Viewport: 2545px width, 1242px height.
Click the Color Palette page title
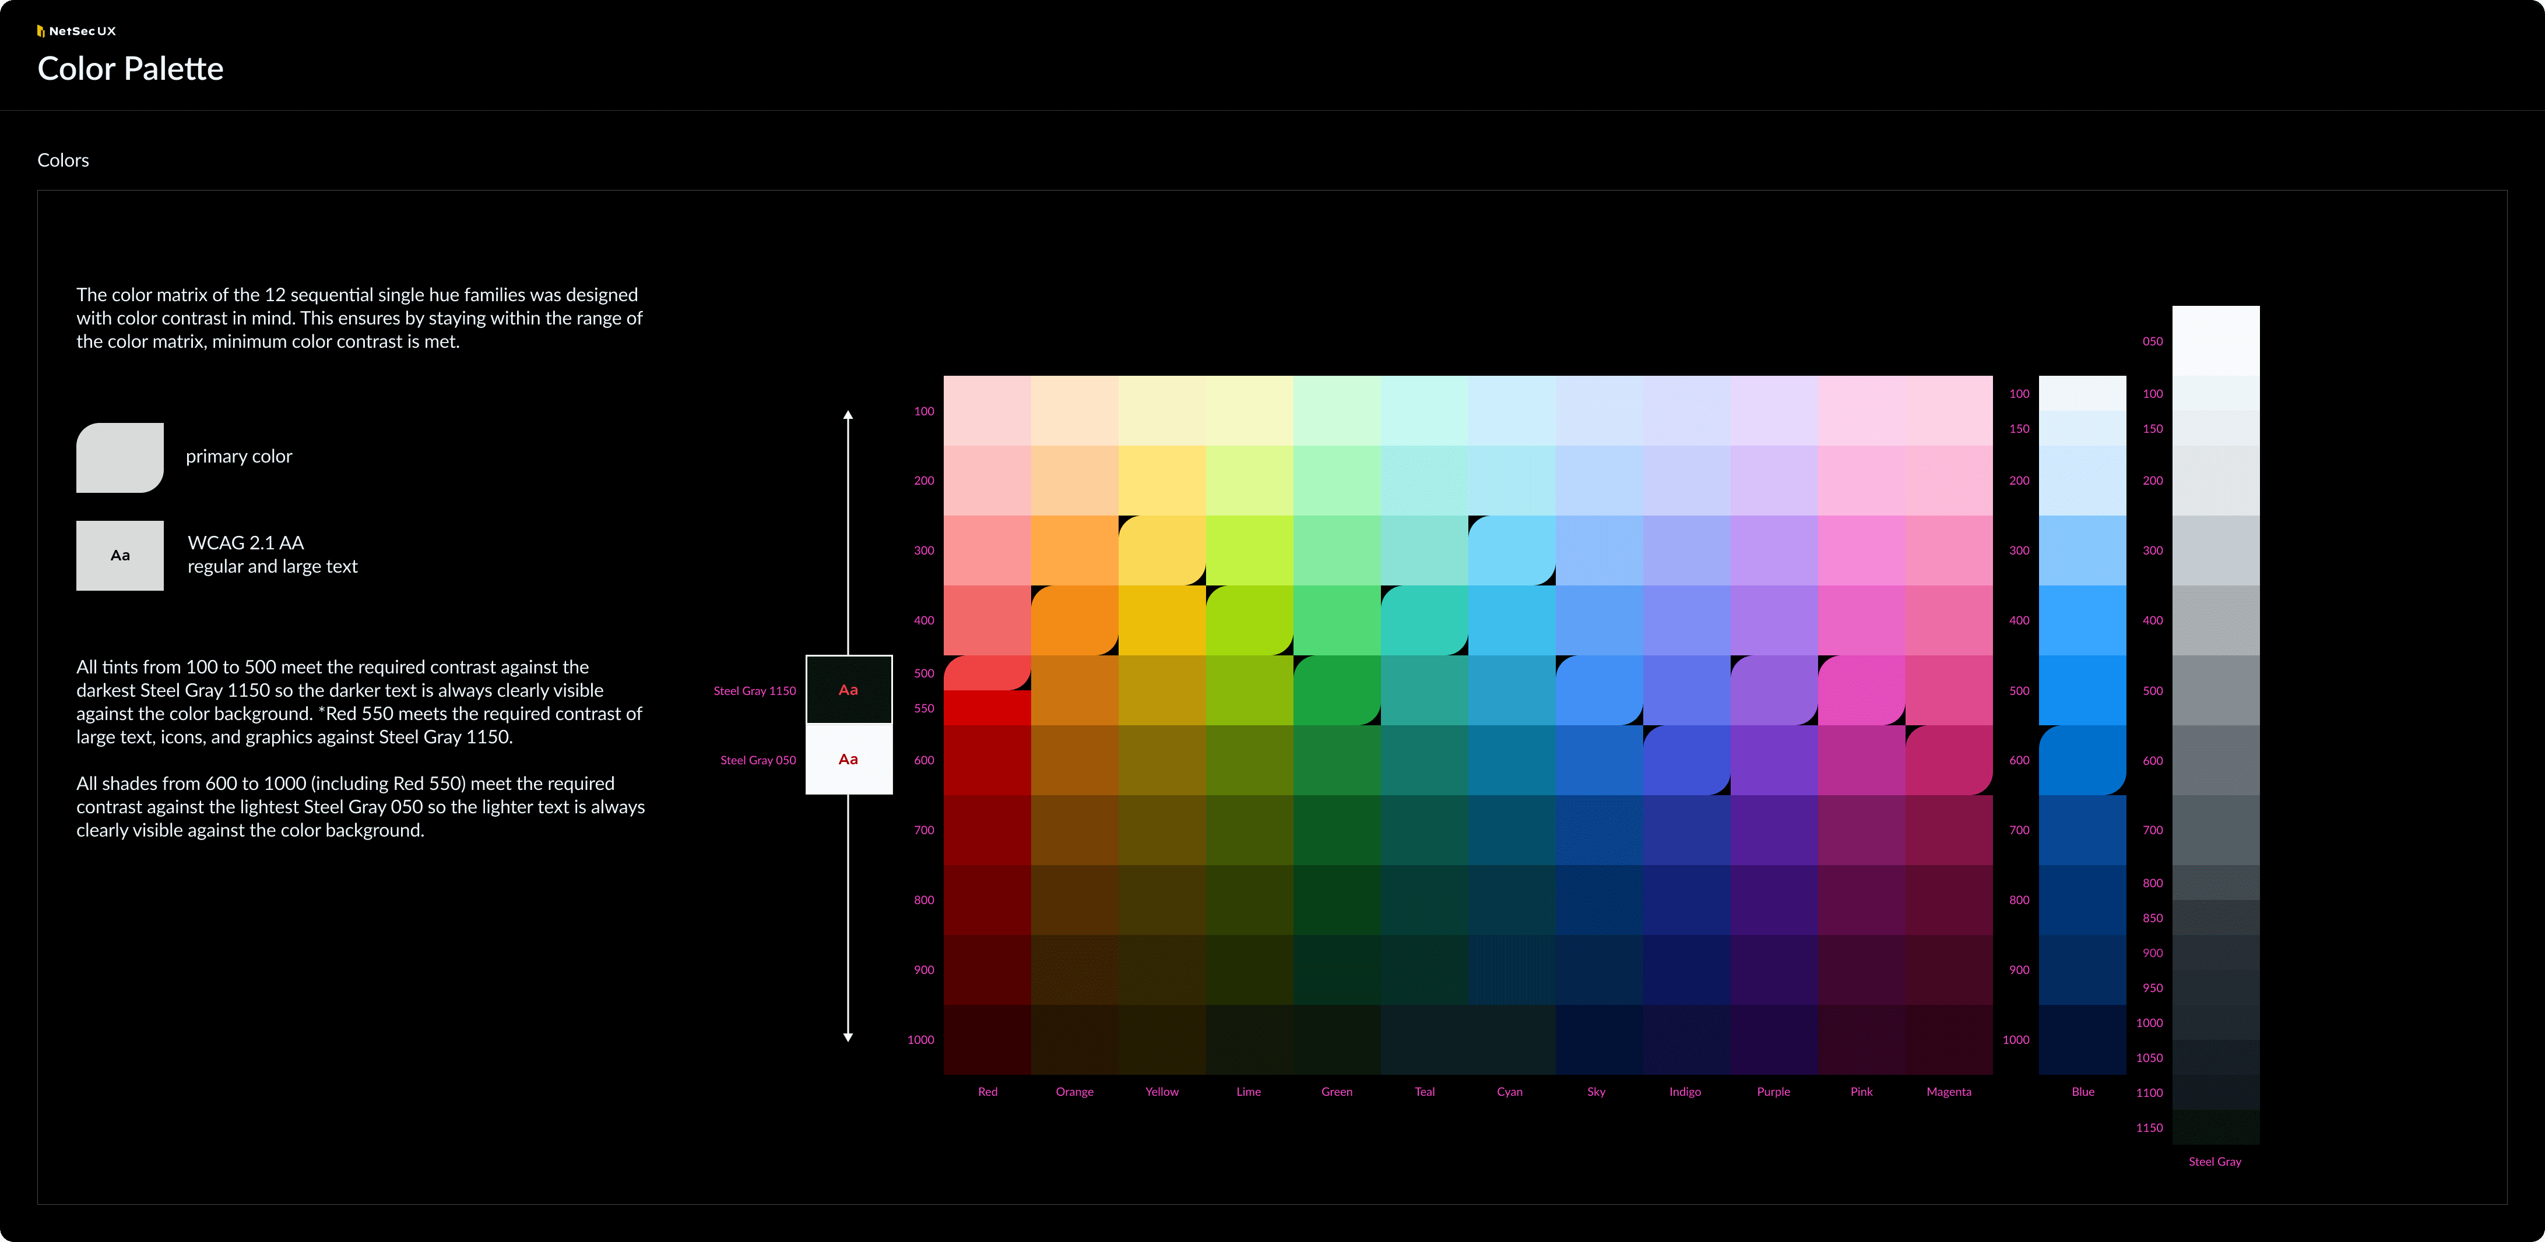tap(131, 69)
